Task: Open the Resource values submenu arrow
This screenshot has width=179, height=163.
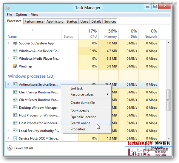Action: click(x=107, y=94)
